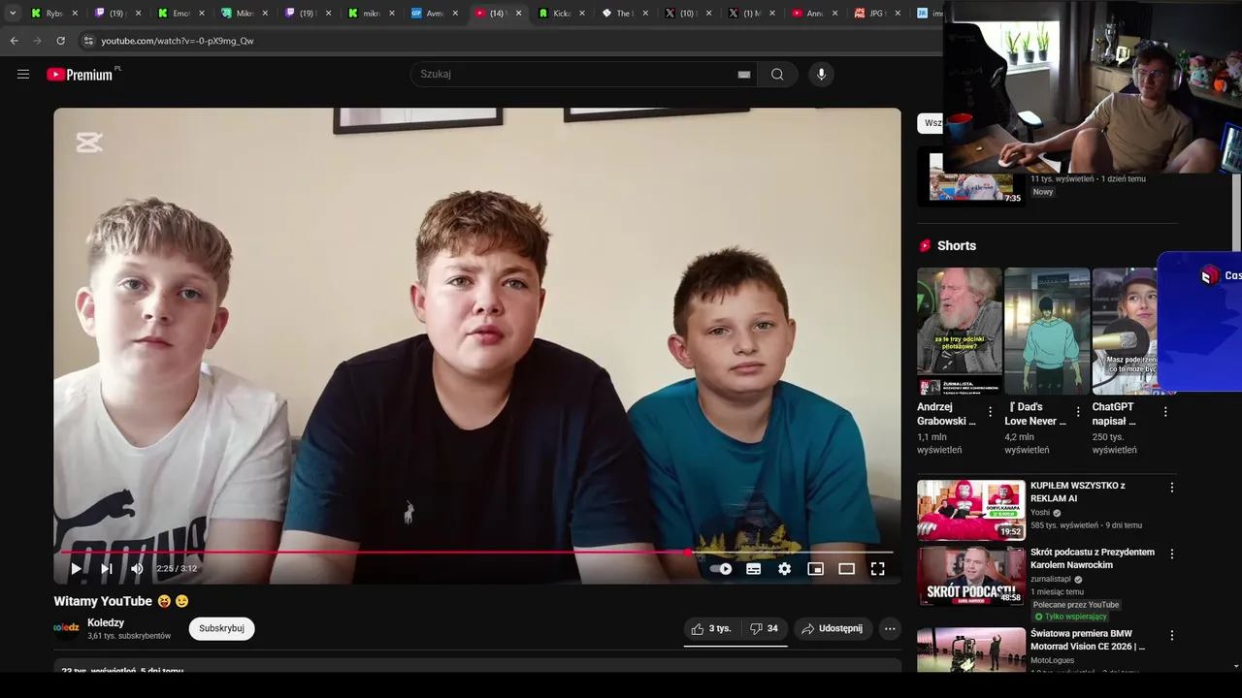1242x698 pixels.
Task: Reload the current page
Action: click(x=60, y=41)
